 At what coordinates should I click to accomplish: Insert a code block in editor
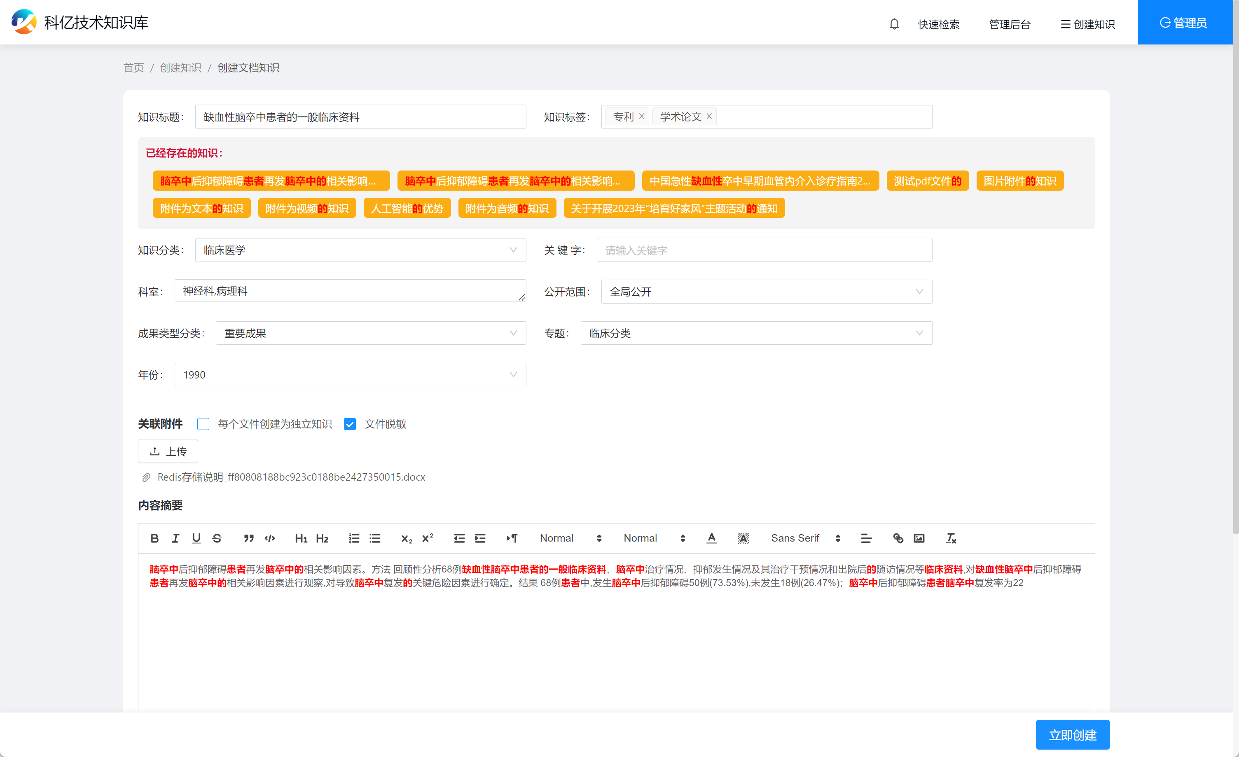point(270,538)
